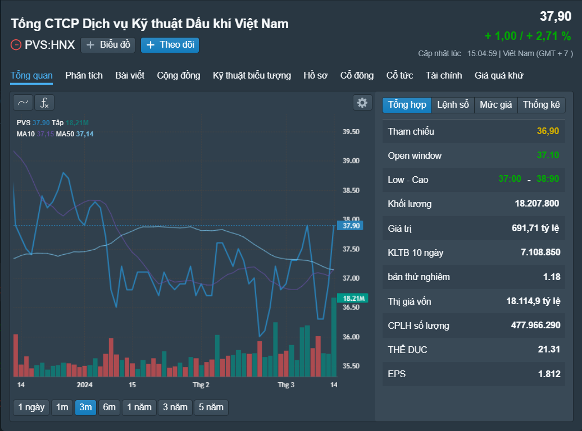Switch to the Hồ sơ tab

316,75
